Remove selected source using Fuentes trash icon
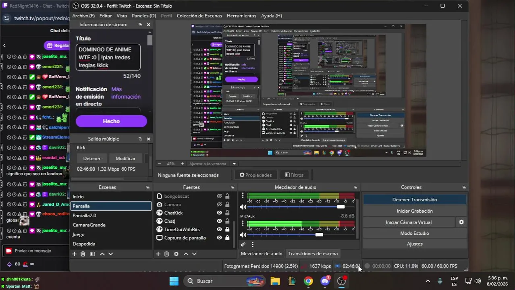The image size is (515, 290). pyautogui.click(x=166, y=254)
